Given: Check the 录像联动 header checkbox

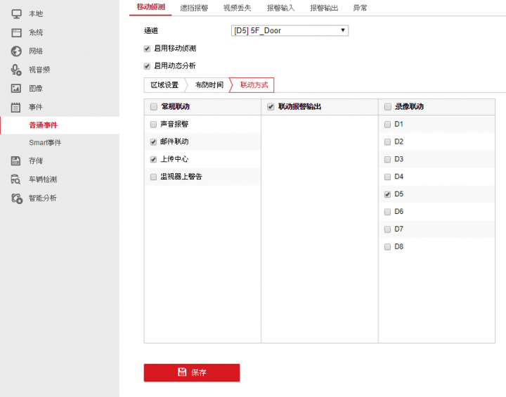Looking at the screenshot, I should pyautogui.click(x=388, y=107).
